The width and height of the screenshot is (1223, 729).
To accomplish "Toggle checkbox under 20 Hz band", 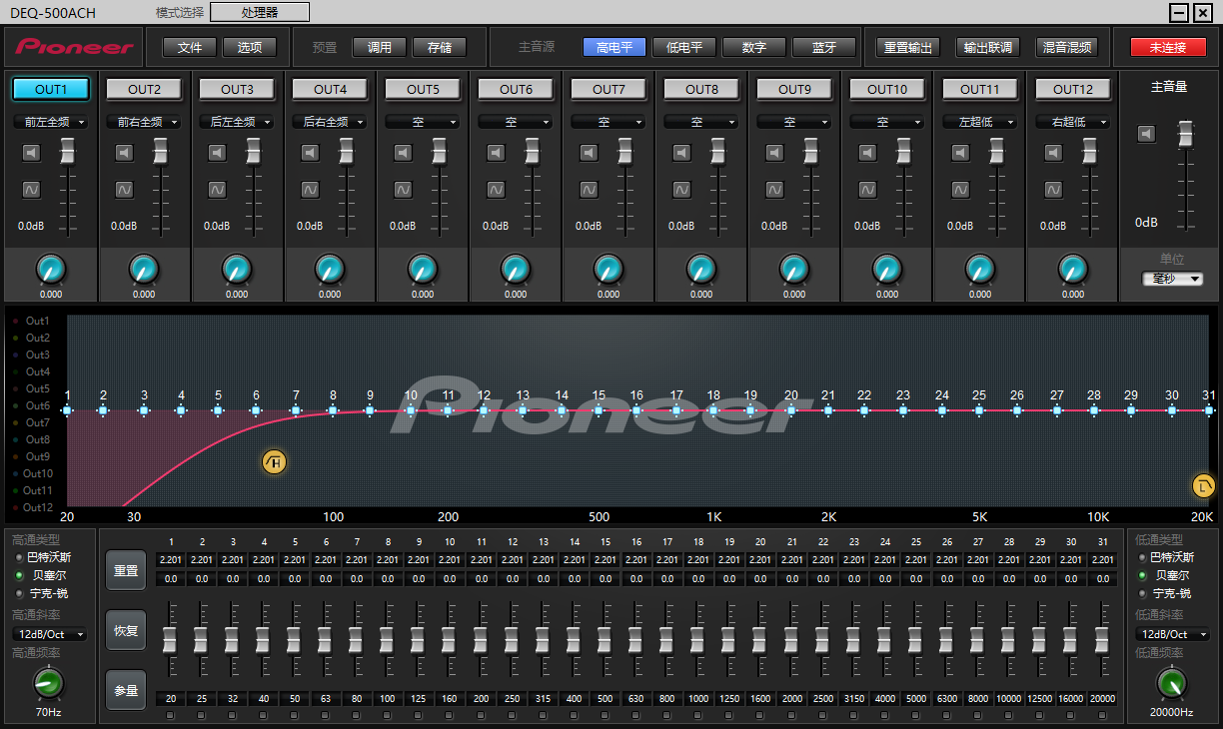I will (x=171, y=716).
